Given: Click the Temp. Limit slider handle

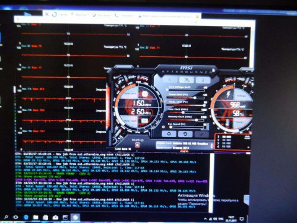Looking at the screenshot, I should [204, 105].
